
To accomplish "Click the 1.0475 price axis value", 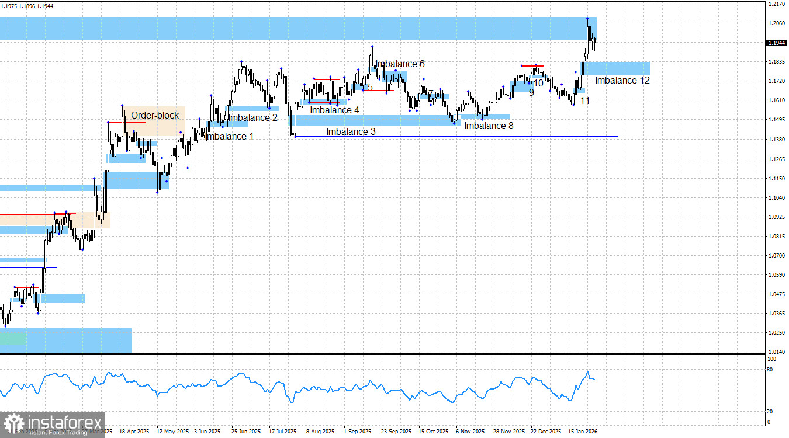I will click(x=777, y=294).
